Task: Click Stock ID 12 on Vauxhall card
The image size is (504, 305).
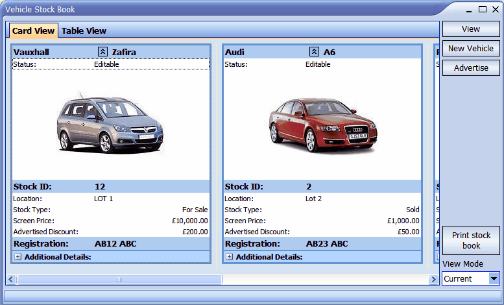Action: (x=100, y=187)
